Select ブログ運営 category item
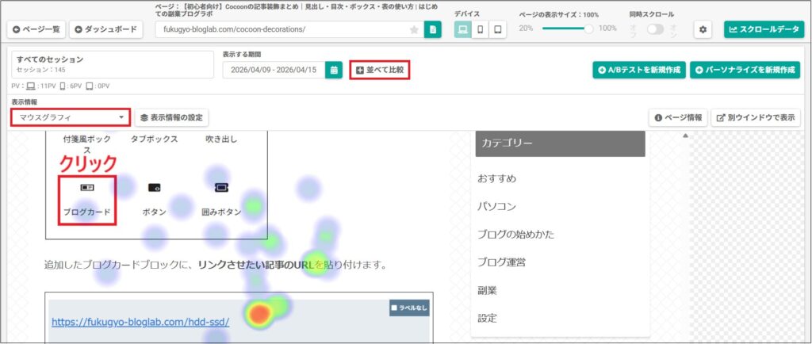This screenshot has height=344, width=812. coord(503,262)
